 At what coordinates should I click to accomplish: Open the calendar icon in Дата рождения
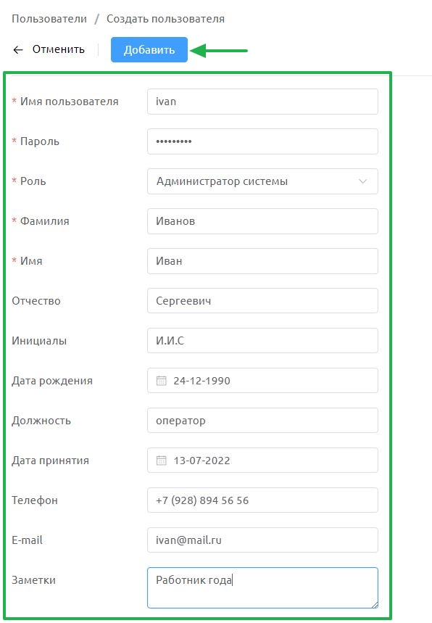pyautogui.click(x=161, y=381)
